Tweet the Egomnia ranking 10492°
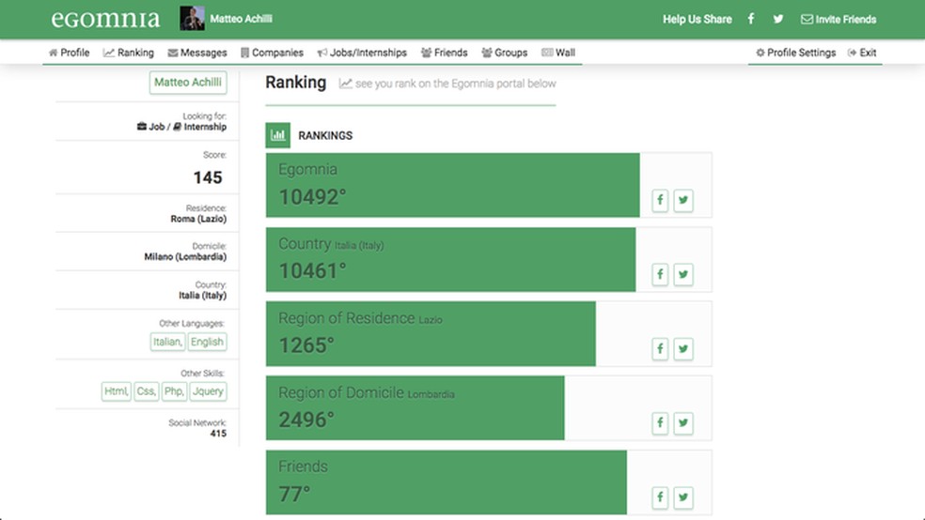This screenshot has height=520, width=925. [x=683, y=200]
